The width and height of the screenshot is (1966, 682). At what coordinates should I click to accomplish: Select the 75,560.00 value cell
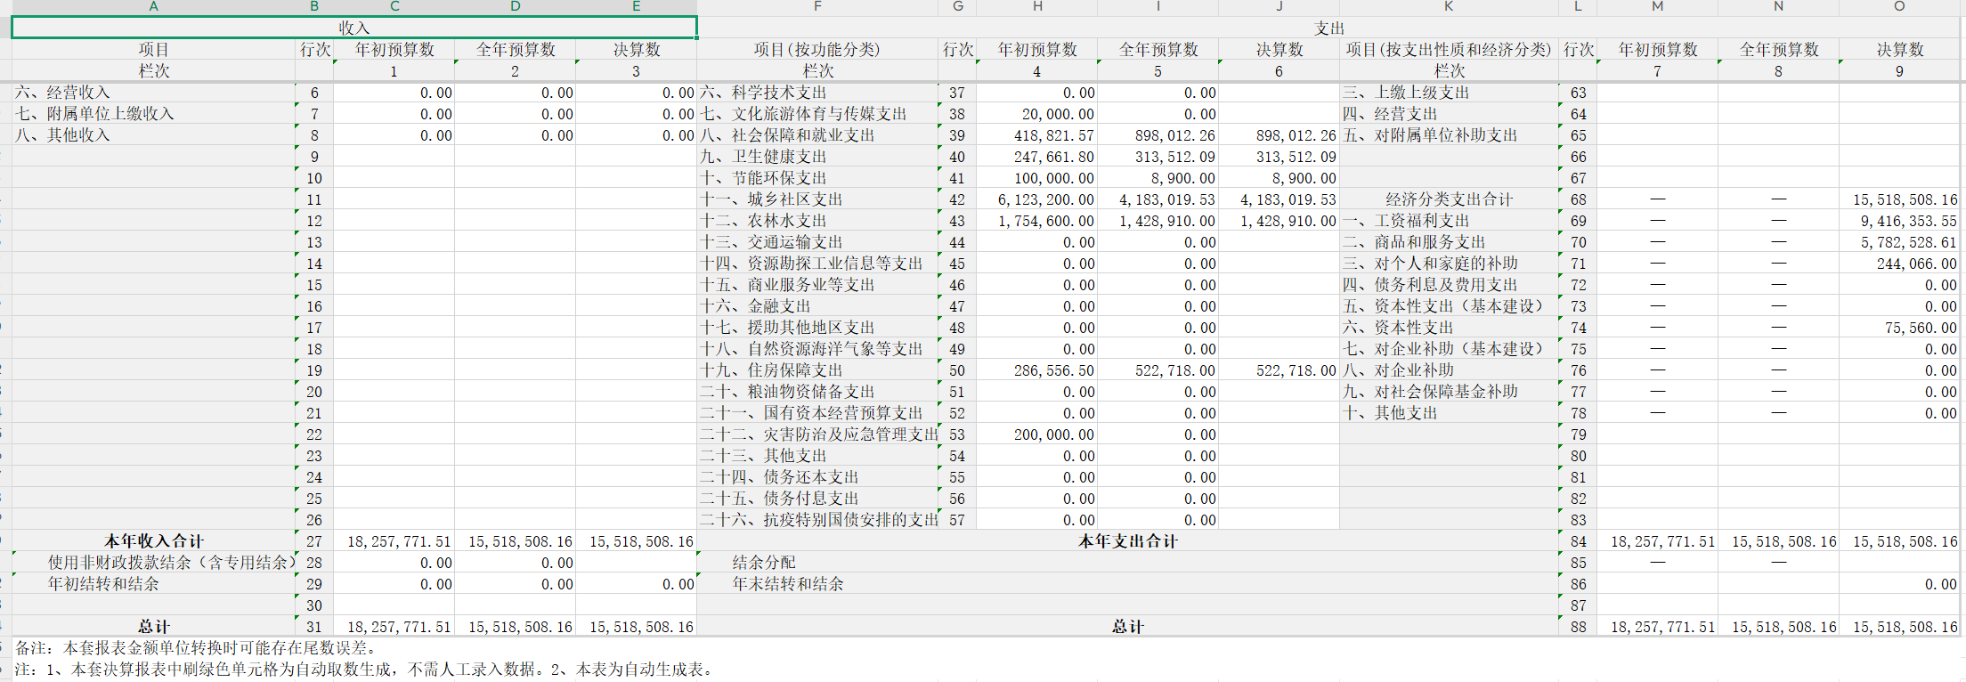(x=1900, y=328)
